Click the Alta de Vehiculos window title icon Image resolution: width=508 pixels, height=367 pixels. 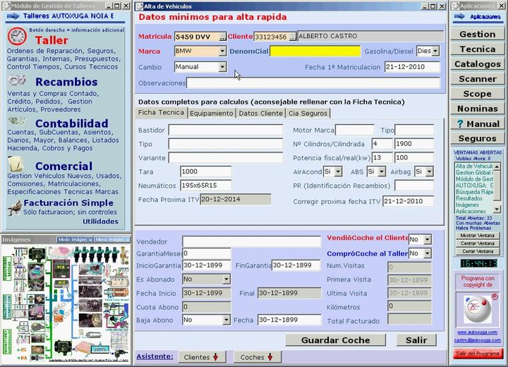click(139, 6)
